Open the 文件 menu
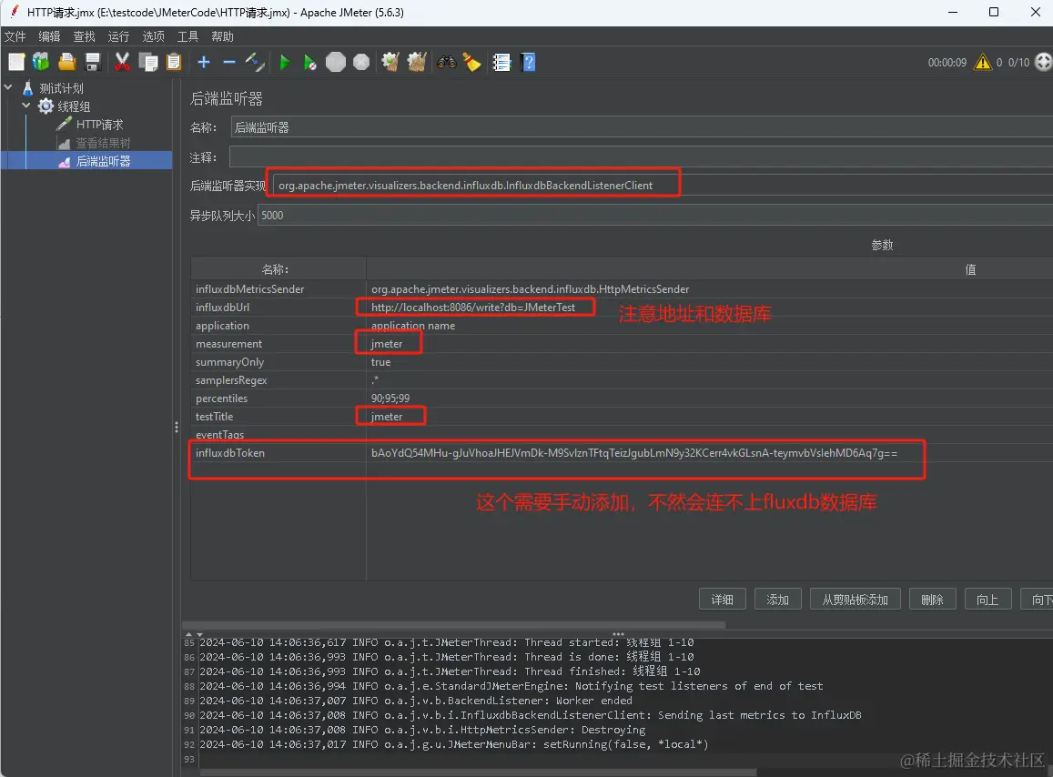This screenshot has width=1053, height=777. point(15,36)
